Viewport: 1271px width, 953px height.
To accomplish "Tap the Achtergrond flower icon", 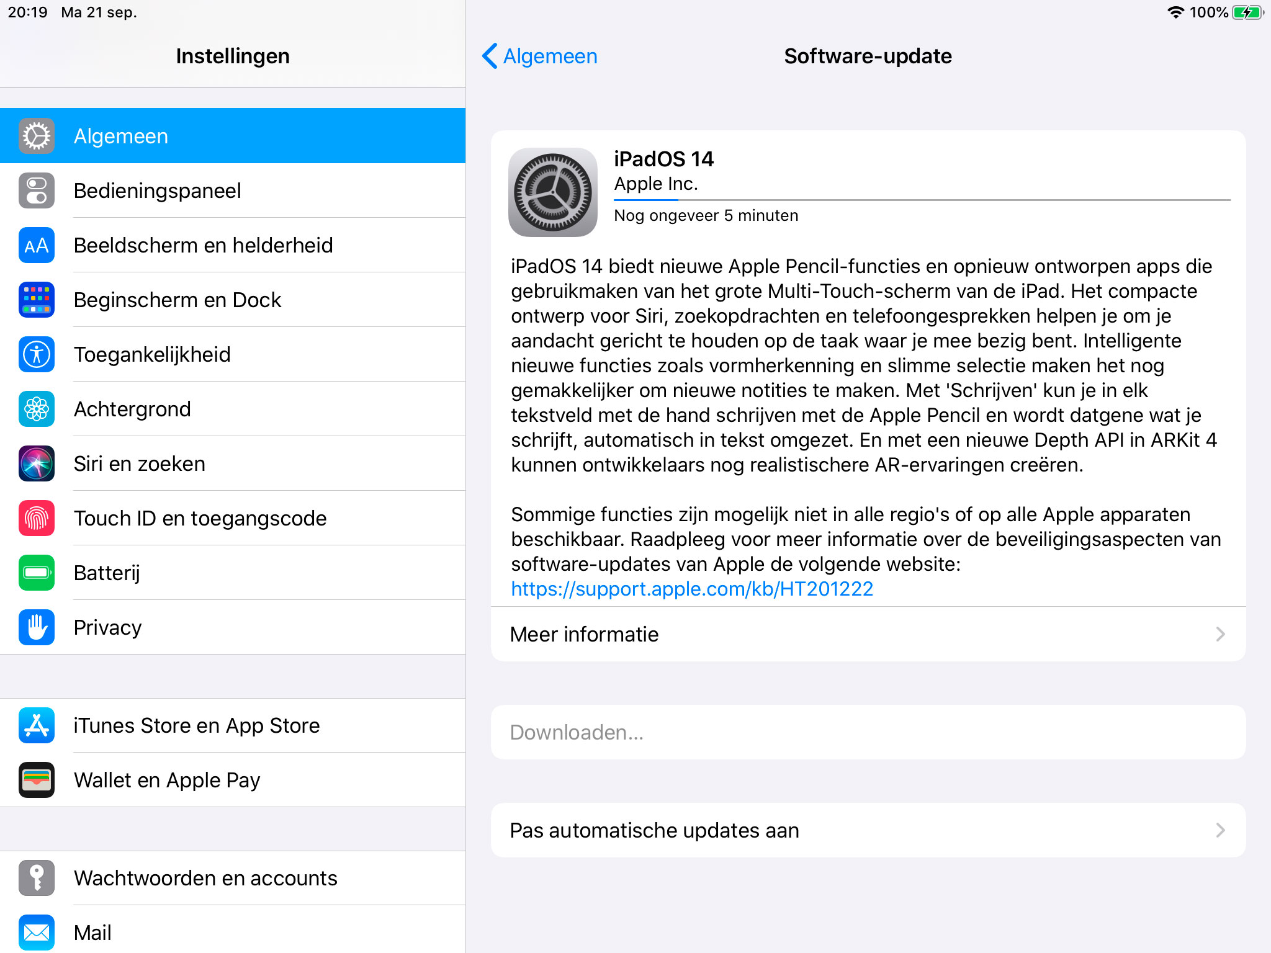I will pos(37,409).
